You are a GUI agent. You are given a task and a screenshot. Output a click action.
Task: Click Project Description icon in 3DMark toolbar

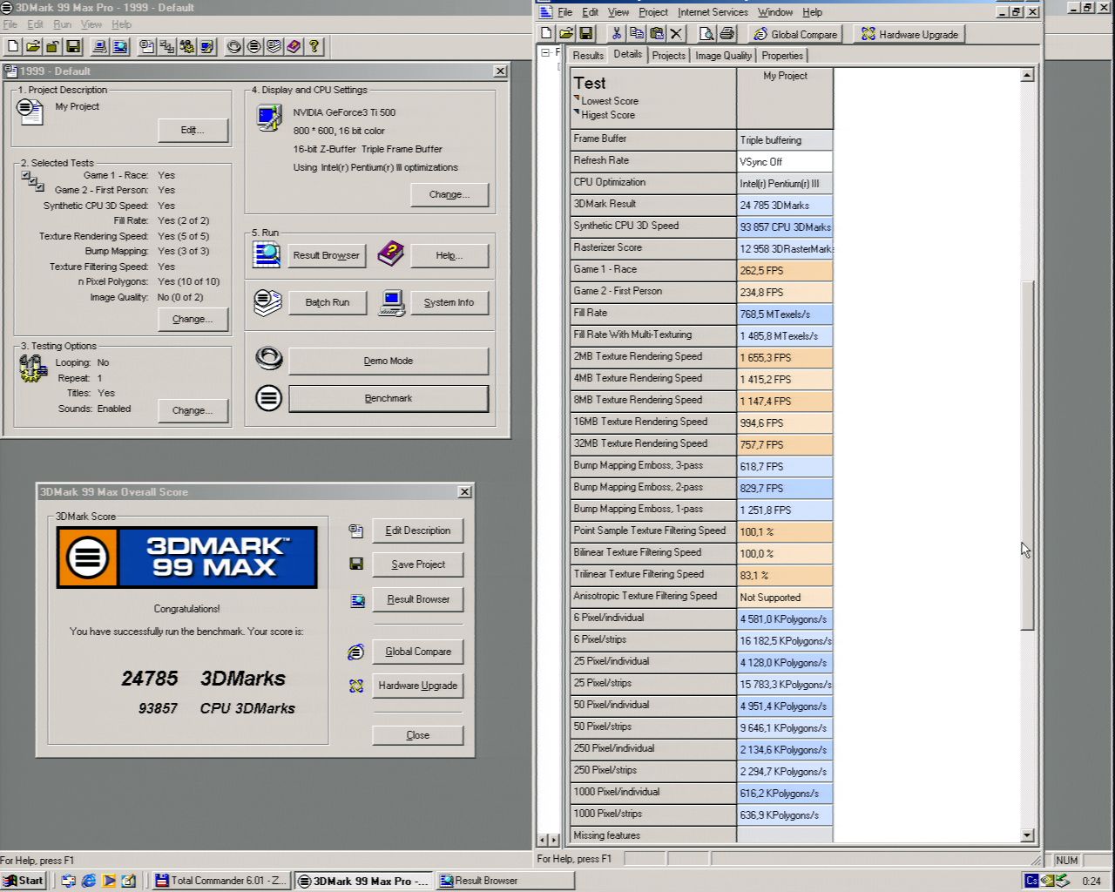[147, 46]
